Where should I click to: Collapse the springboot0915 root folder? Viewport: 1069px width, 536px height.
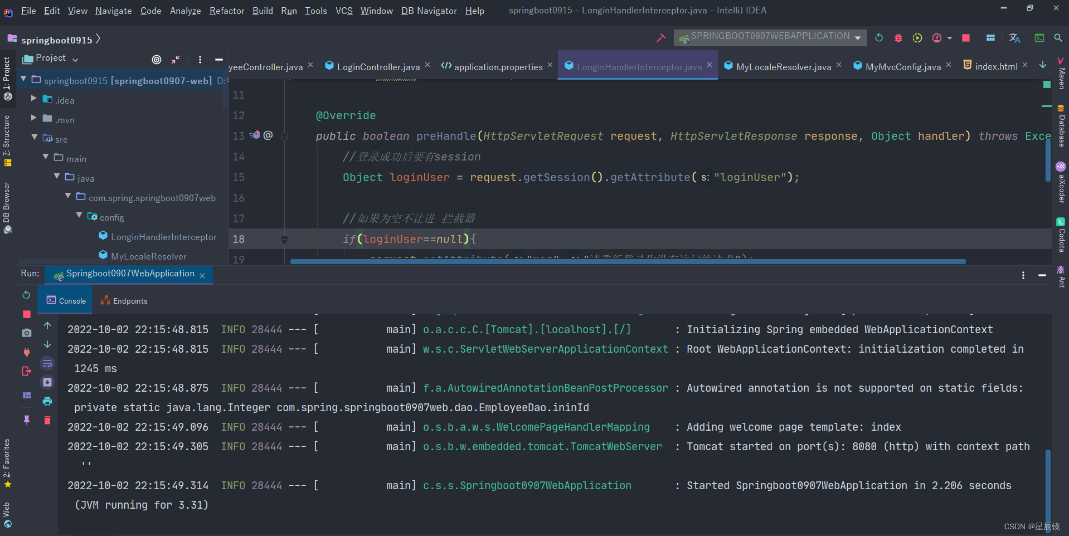pyautogui.click(x=23, y=80)
